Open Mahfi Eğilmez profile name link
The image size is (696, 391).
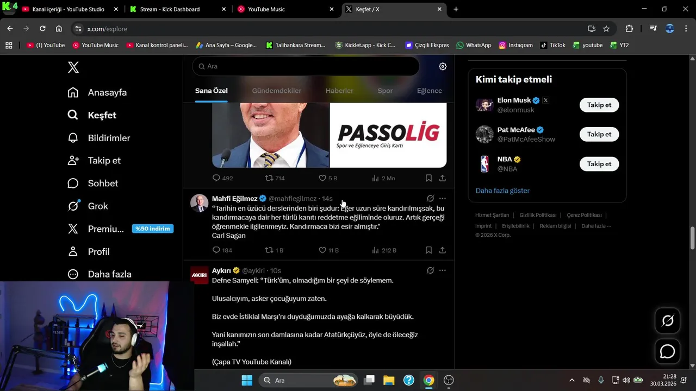(235, 199)
